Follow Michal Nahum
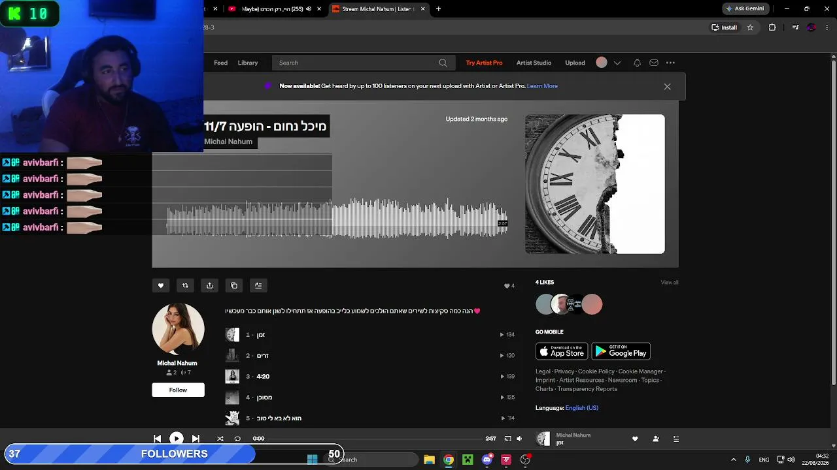The height and width of the screenshot is (470, 837). [178, 390]
